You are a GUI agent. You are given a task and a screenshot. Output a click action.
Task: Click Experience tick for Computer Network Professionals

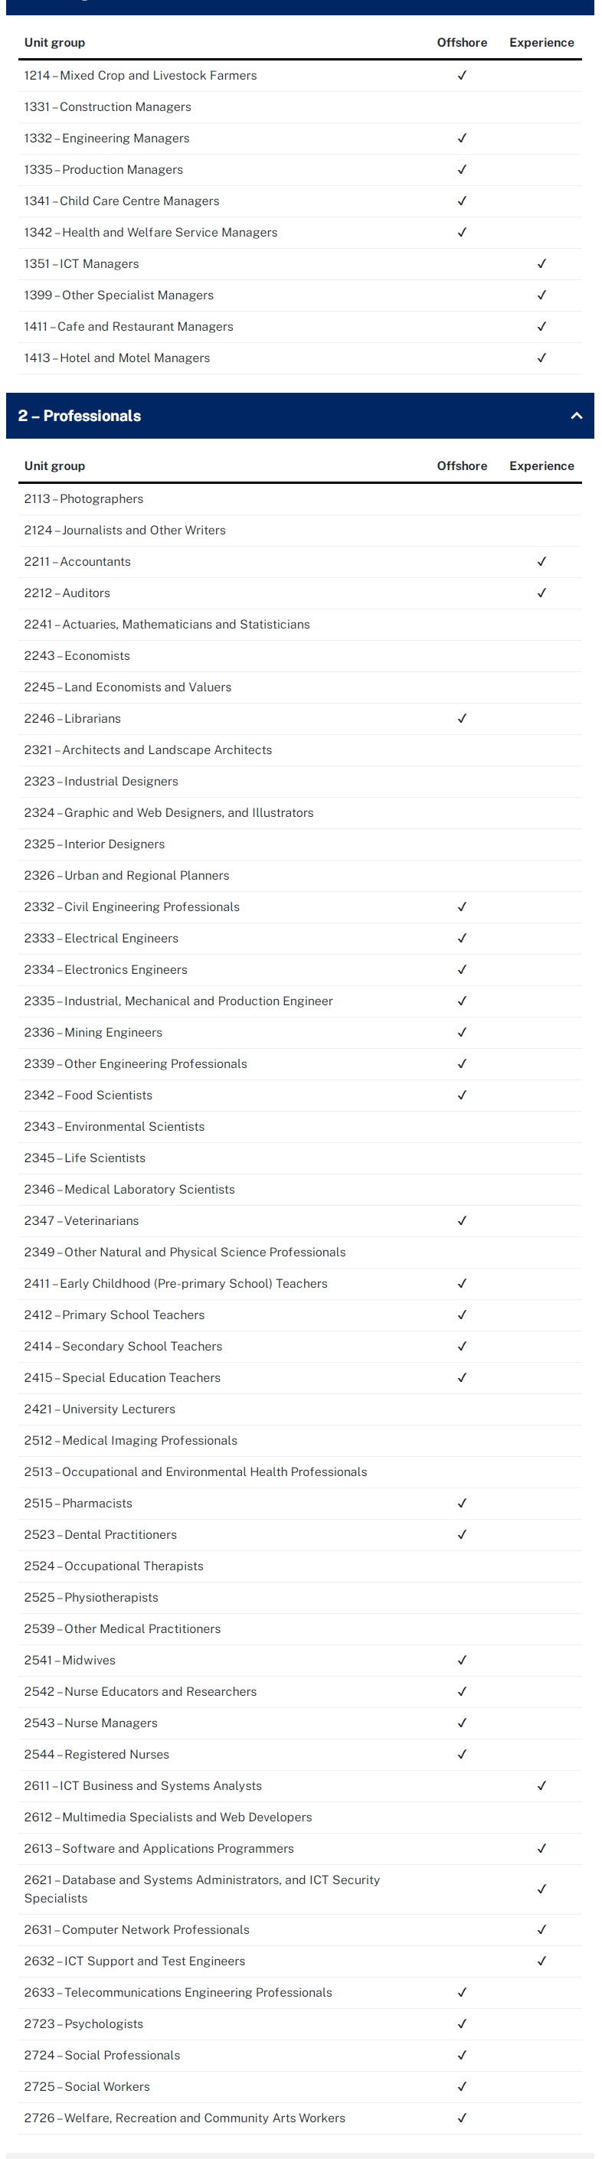coord(541,1929)
